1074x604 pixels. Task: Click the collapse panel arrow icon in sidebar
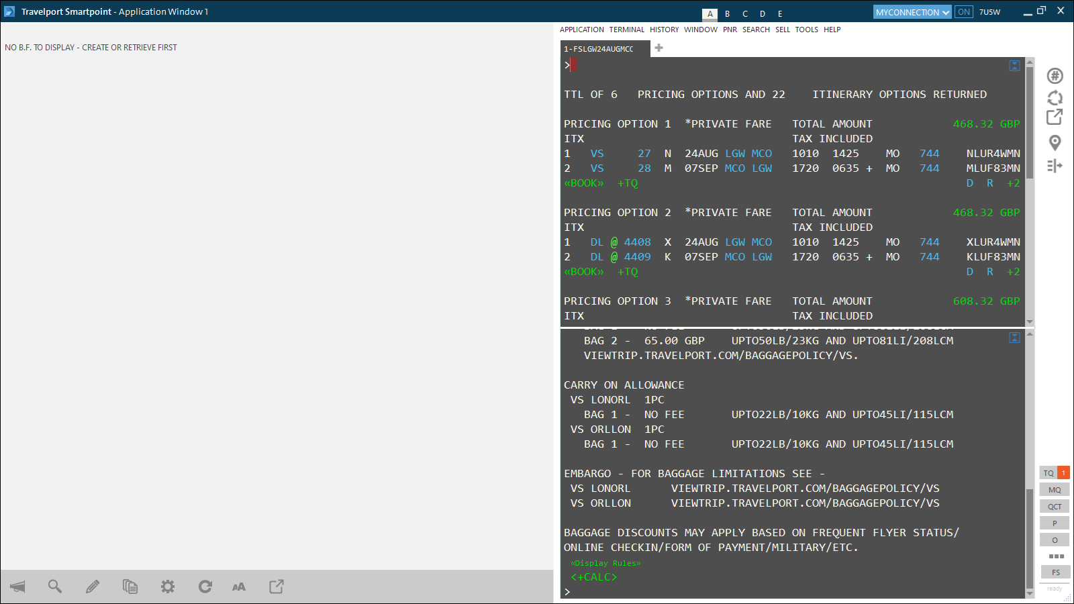(1055, 165)
